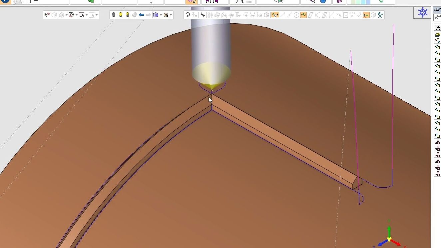Click the arrow-with-red-circle selection tool
The width and height of the screenshot is (441, 248).
coord(47,15)
